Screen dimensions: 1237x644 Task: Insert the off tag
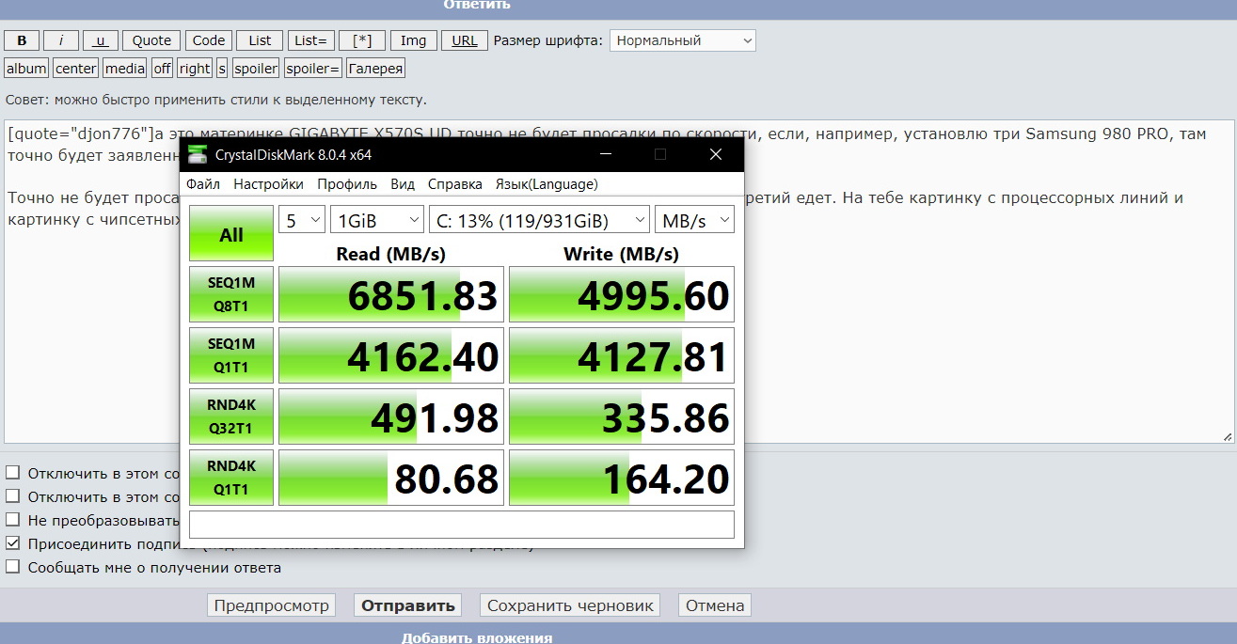click(163, 69)
